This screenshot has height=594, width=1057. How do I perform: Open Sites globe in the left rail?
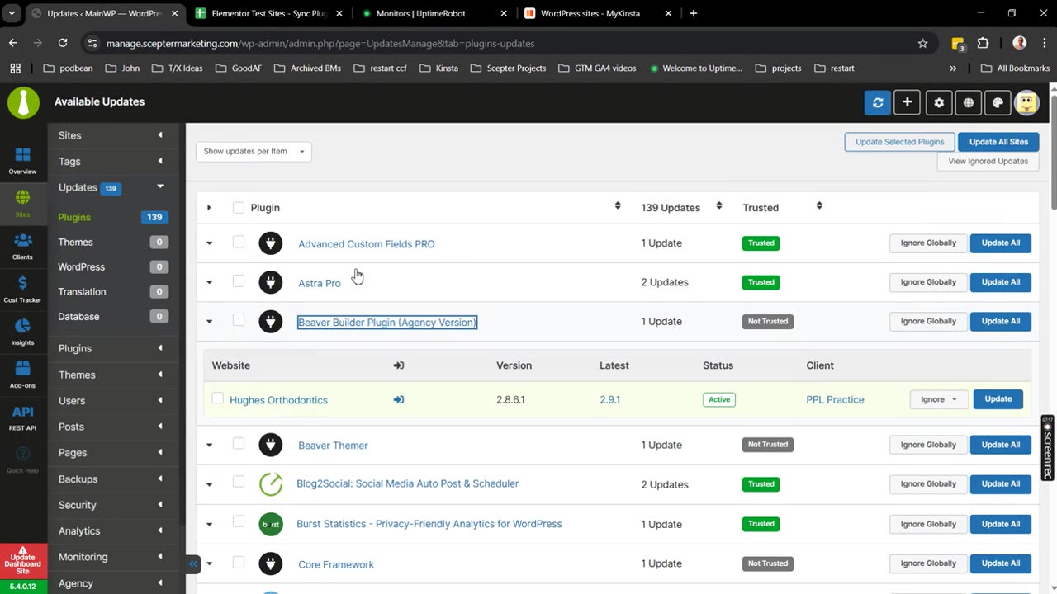[23, 204]
